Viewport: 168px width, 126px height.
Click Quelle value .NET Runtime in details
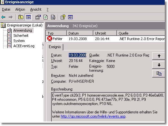click(128, 55)
